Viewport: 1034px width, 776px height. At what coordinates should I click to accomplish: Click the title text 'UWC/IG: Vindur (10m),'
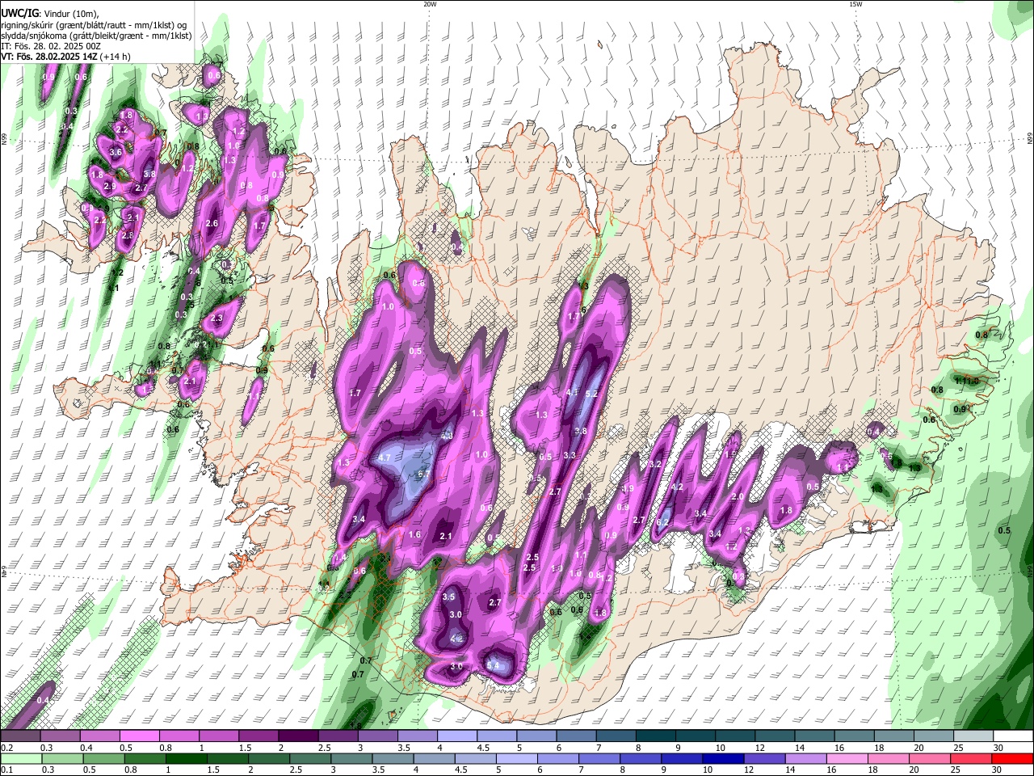tap(49, 14)
